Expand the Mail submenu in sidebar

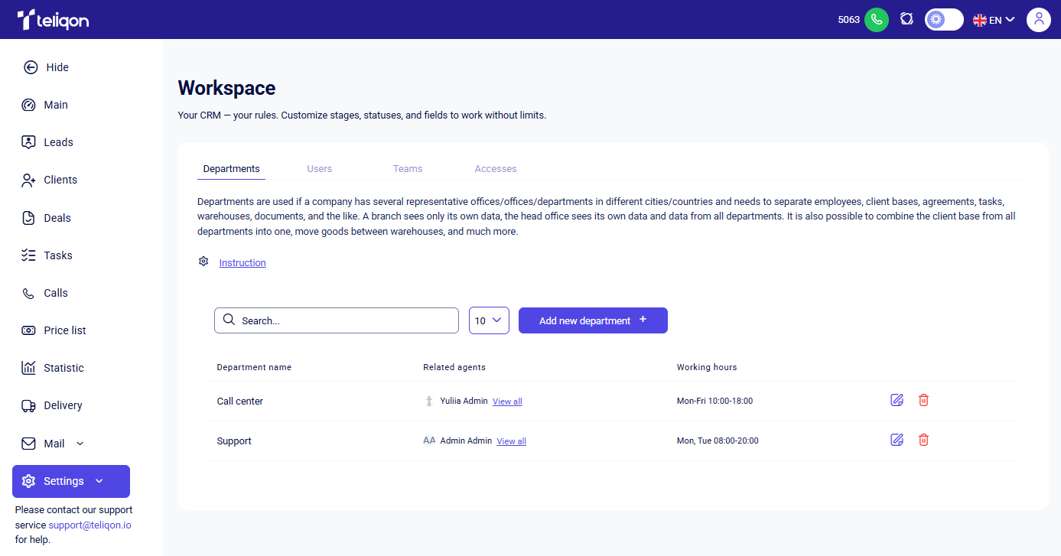(80, 444)
